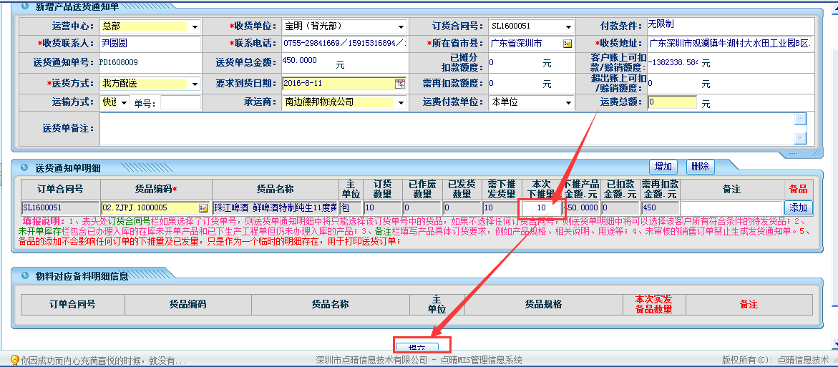Click lookup icon in 货品编码 cell
The image size is (838, 367).
[x=203, y=208]
